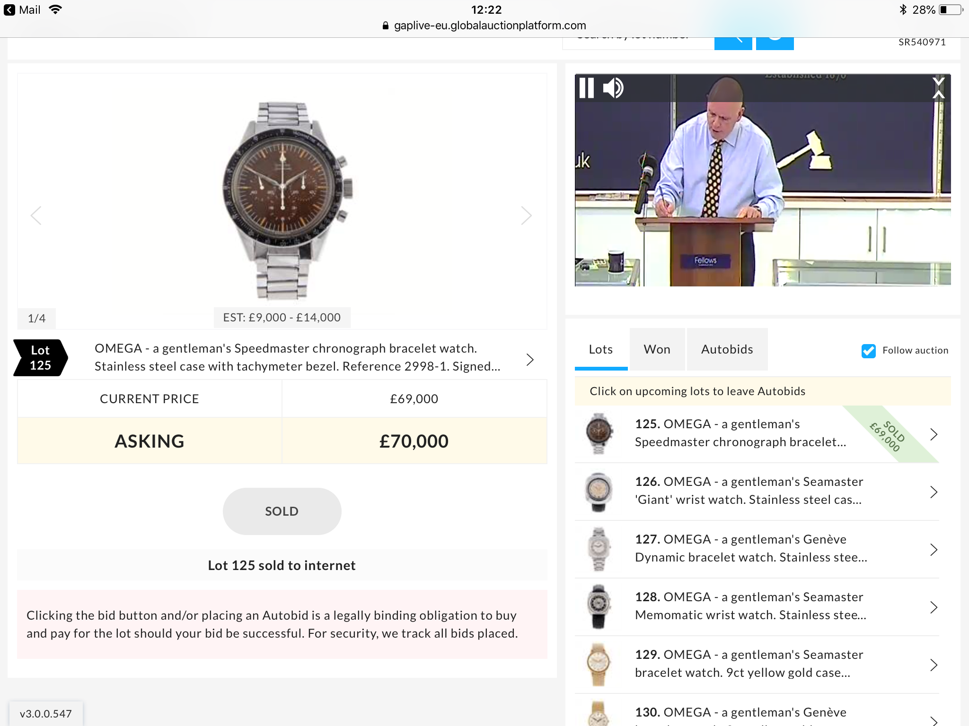Go back to Mail app

[23, 10]
